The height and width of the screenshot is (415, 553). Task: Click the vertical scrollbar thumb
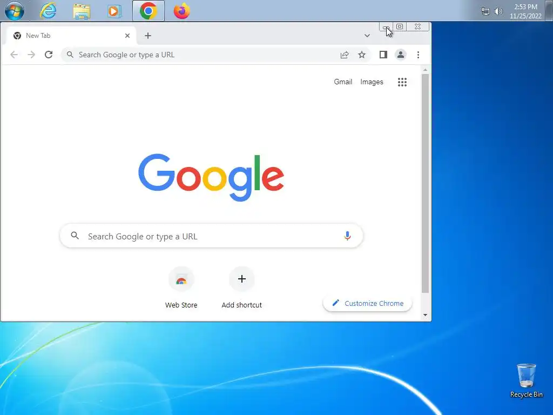(426, 183)
